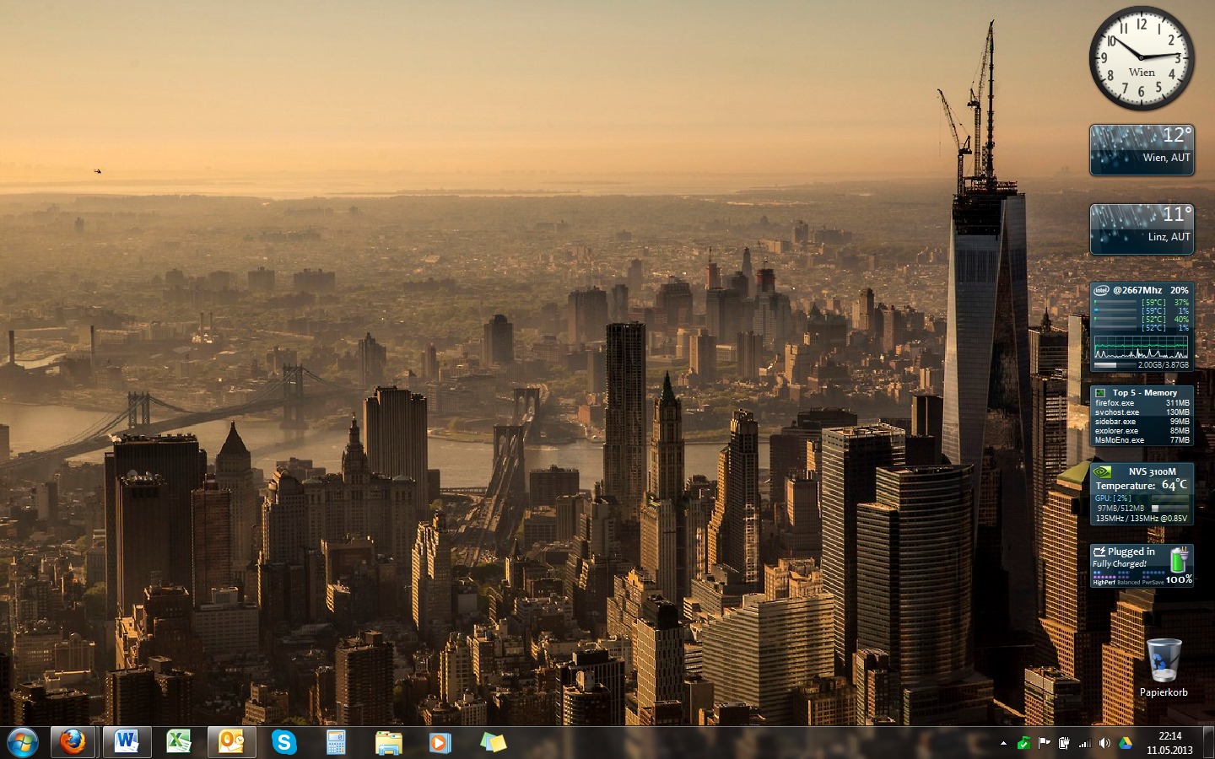Viewport: 1215px width, 759px height.
Task: Open Sticky Notes from the taskbar
Action: 493,742
